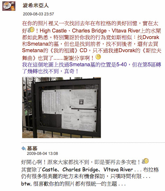Viewport: 165px width, 191px height.
Task: Click the 《我的祖國》 CD text
Action: tap(69, 51)
